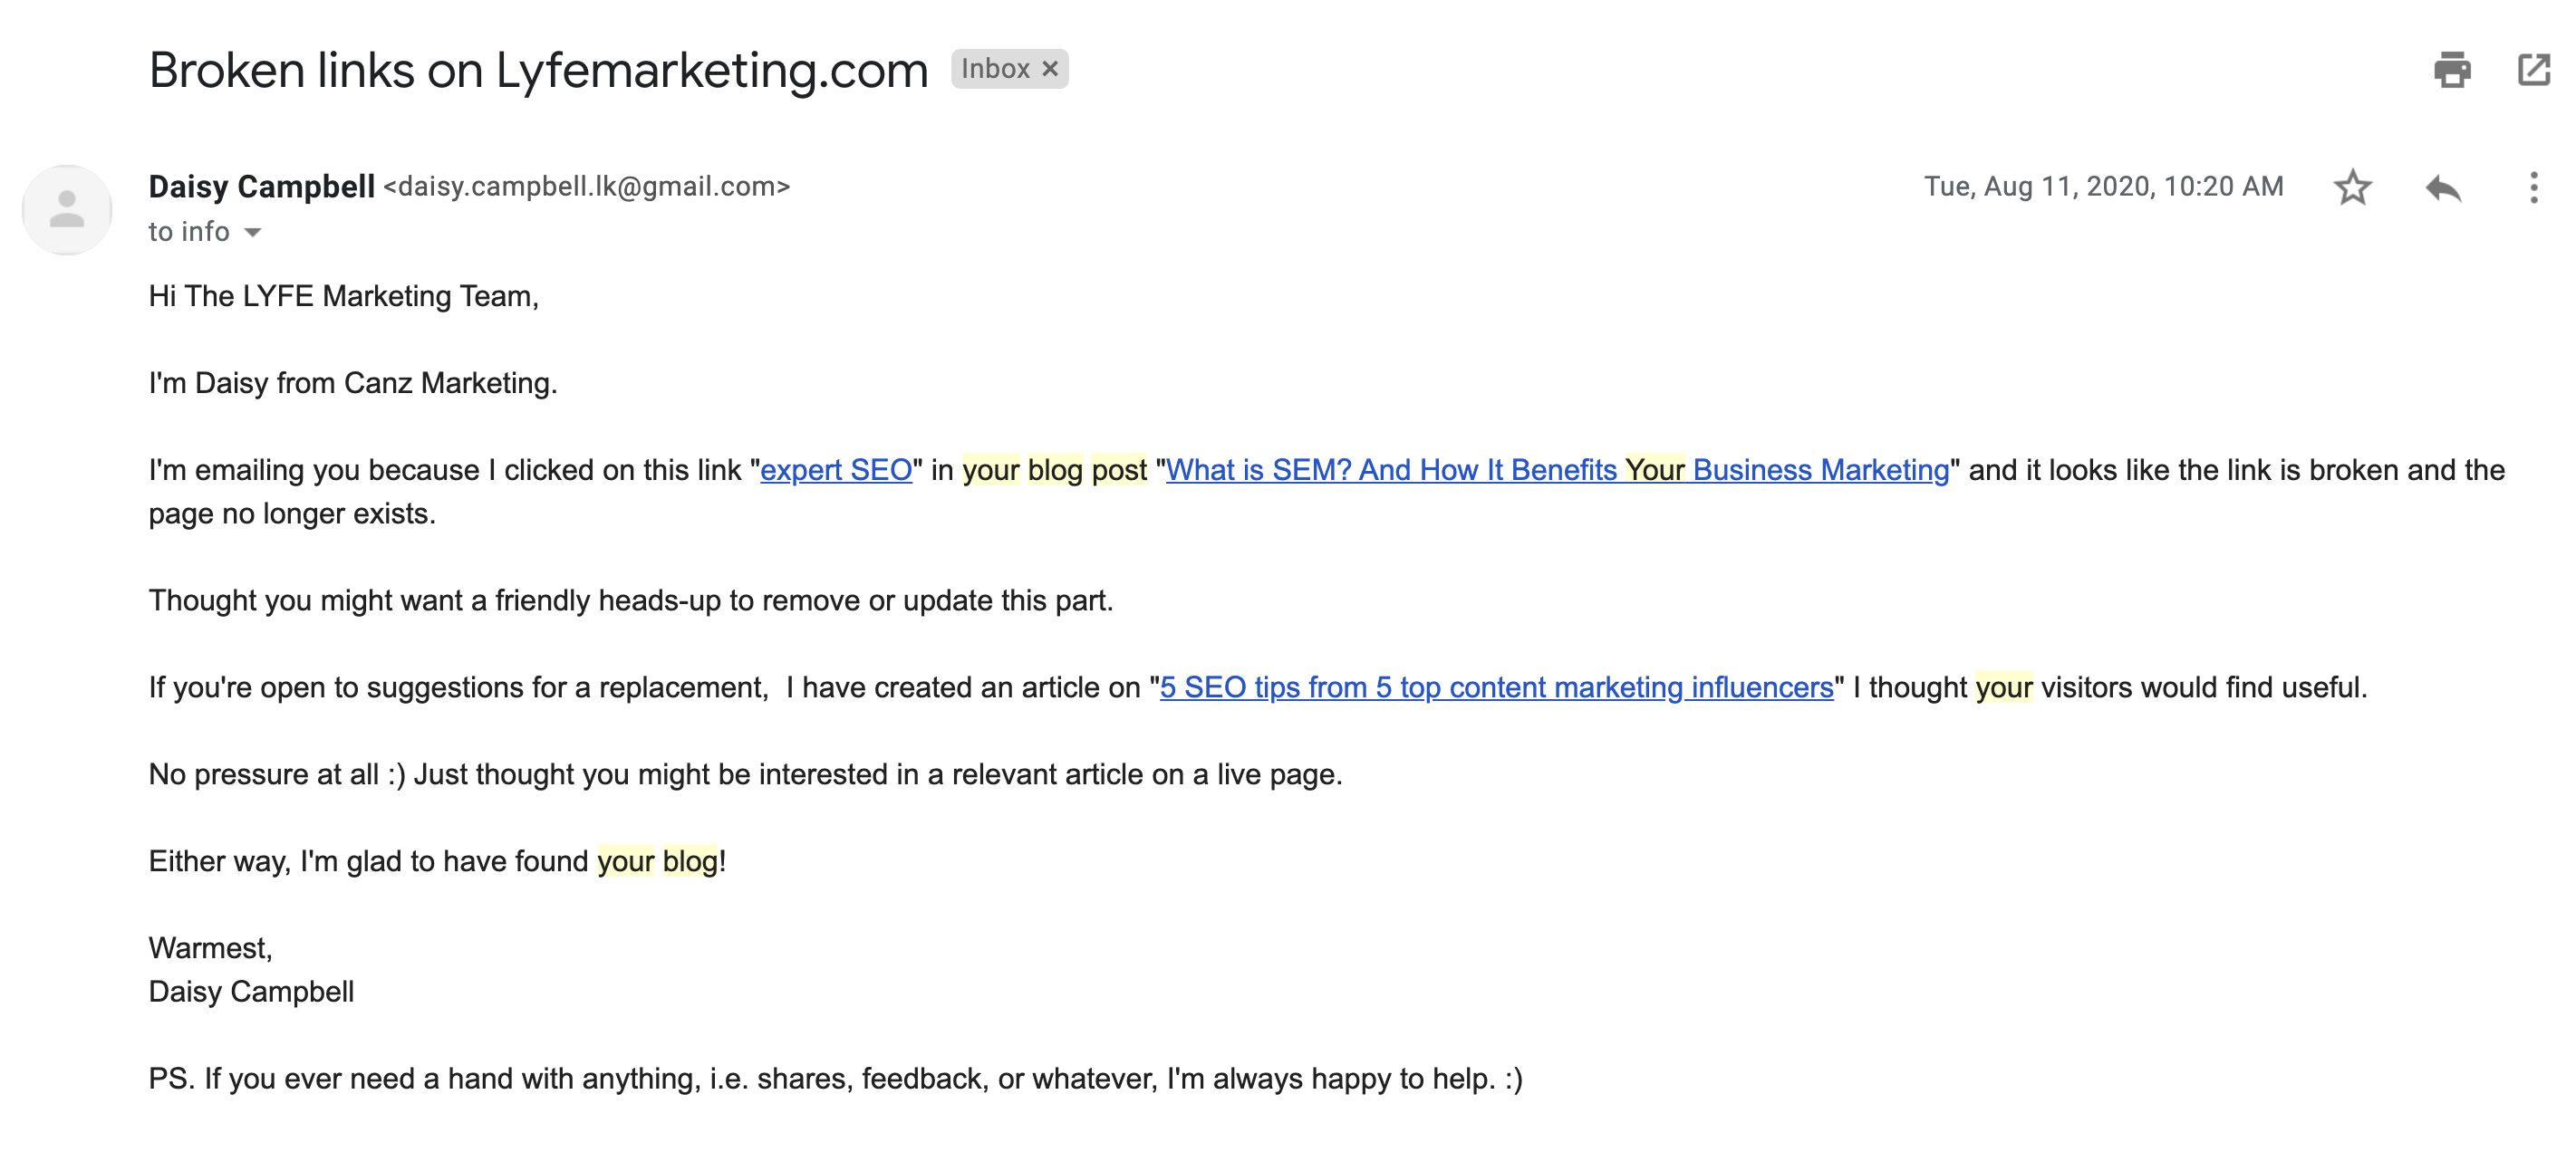Screen dimensions: 2576x1152
Task: Open the '5 SEO tips' article link
Action: point(1496,686)
